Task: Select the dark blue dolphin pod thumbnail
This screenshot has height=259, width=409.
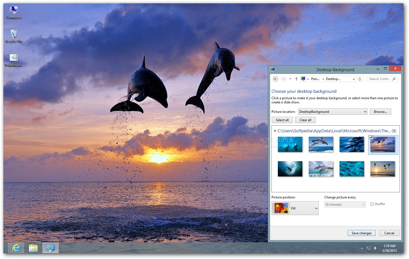Action: (352, 144)
